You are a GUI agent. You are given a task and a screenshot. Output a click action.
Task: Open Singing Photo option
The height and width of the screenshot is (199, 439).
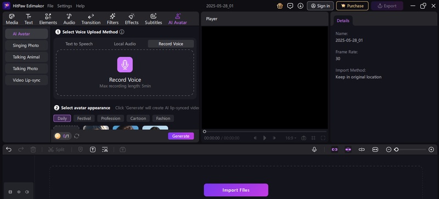(26, 46)
